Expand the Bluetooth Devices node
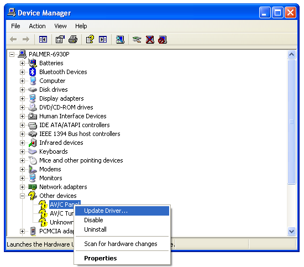Screen dimensions: 304x267 [22, 72]
